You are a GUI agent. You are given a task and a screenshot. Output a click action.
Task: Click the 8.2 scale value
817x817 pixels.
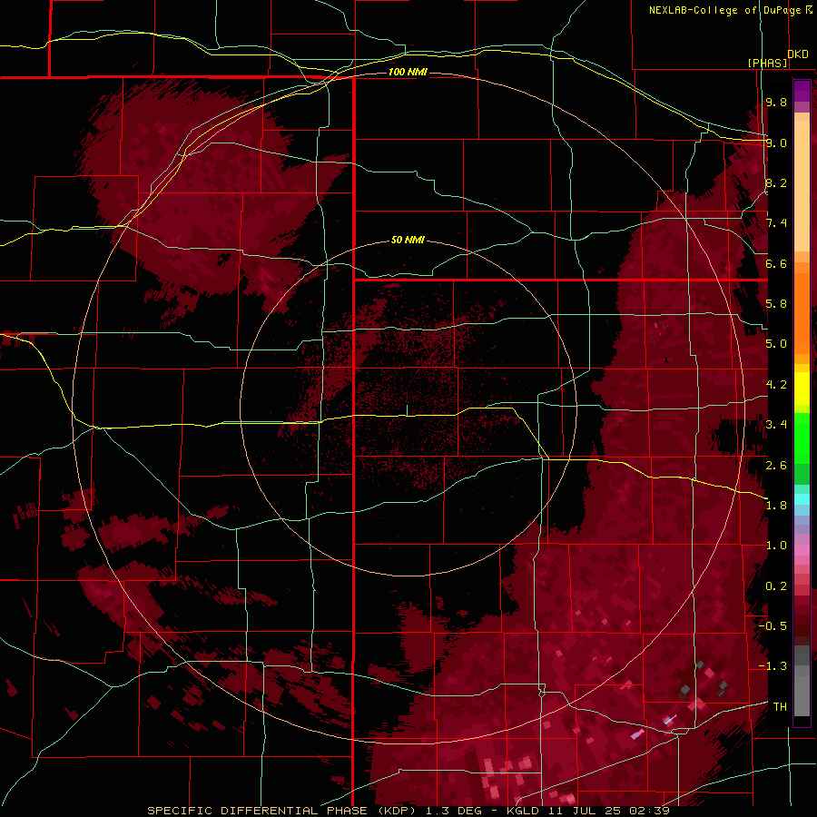776,182
